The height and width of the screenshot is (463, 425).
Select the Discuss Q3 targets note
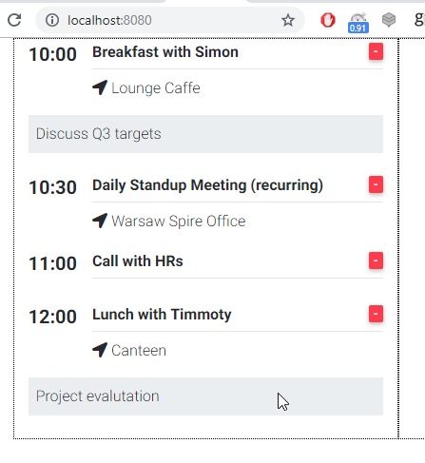[205, 134]
